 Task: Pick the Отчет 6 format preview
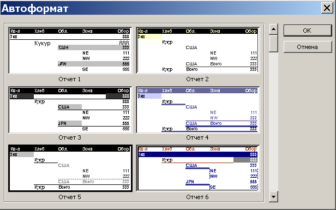(198, 168)
